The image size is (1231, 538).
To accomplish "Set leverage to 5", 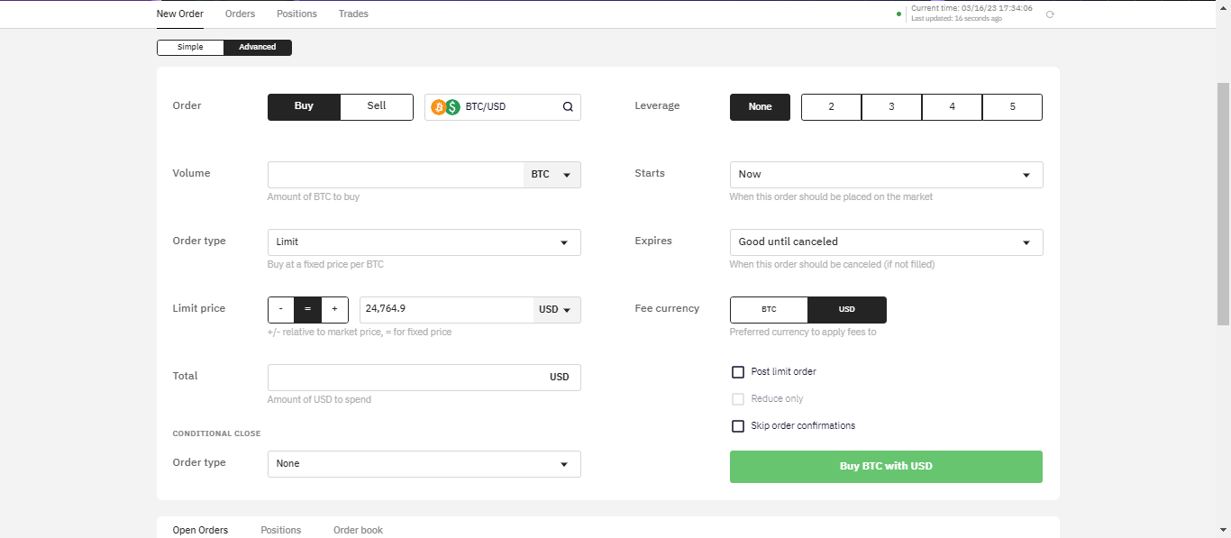I will click(x=1012, y=107).
